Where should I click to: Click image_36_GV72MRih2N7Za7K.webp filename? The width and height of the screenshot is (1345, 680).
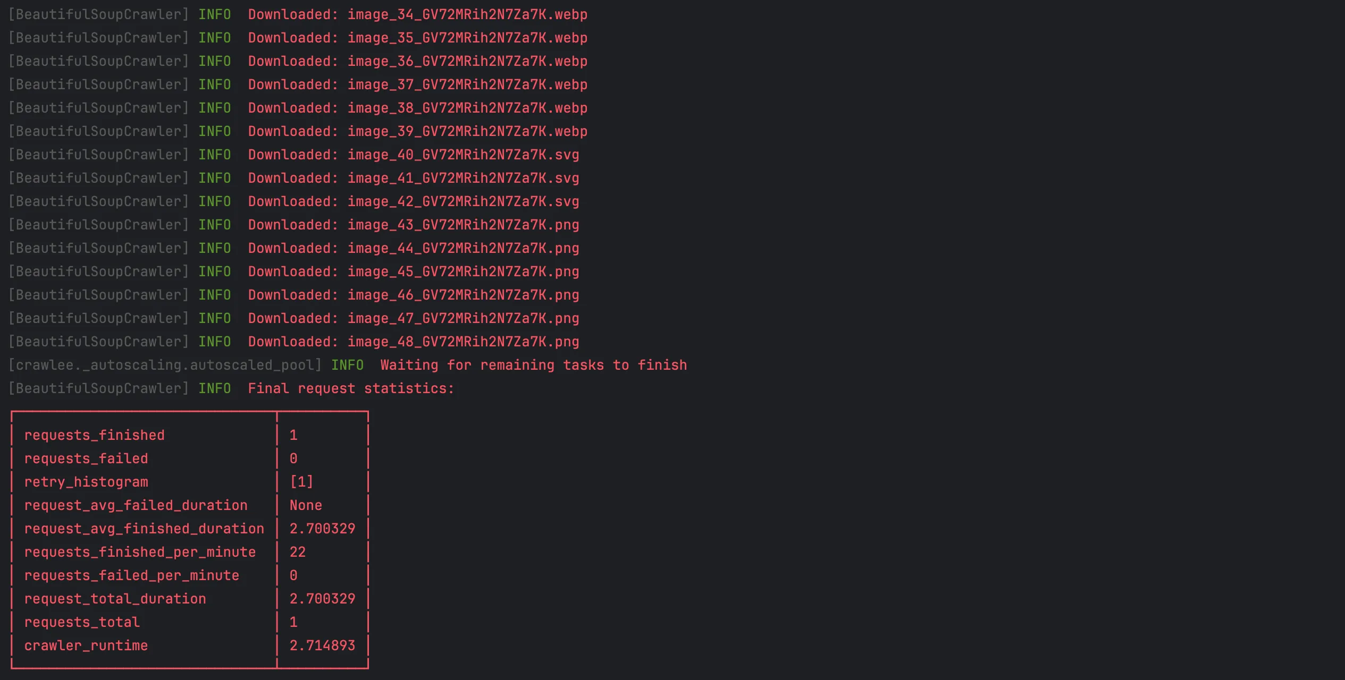click(x=467, y=61)
